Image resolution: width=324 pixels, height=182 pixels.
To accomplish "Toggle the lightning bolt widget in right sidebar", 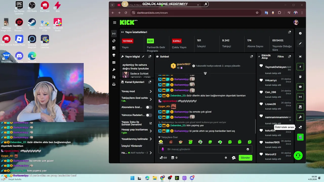I will click(300, 67).
